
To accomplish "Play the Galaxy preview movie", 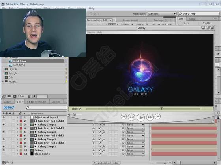I will [x=140, y=117].
